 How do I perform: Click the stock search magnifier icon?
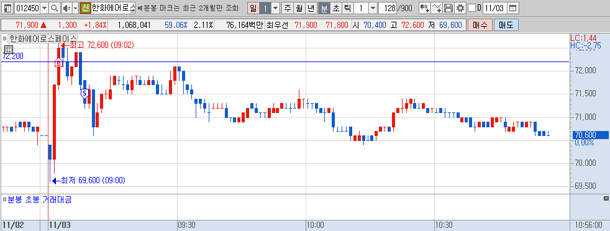coord(55,8)
